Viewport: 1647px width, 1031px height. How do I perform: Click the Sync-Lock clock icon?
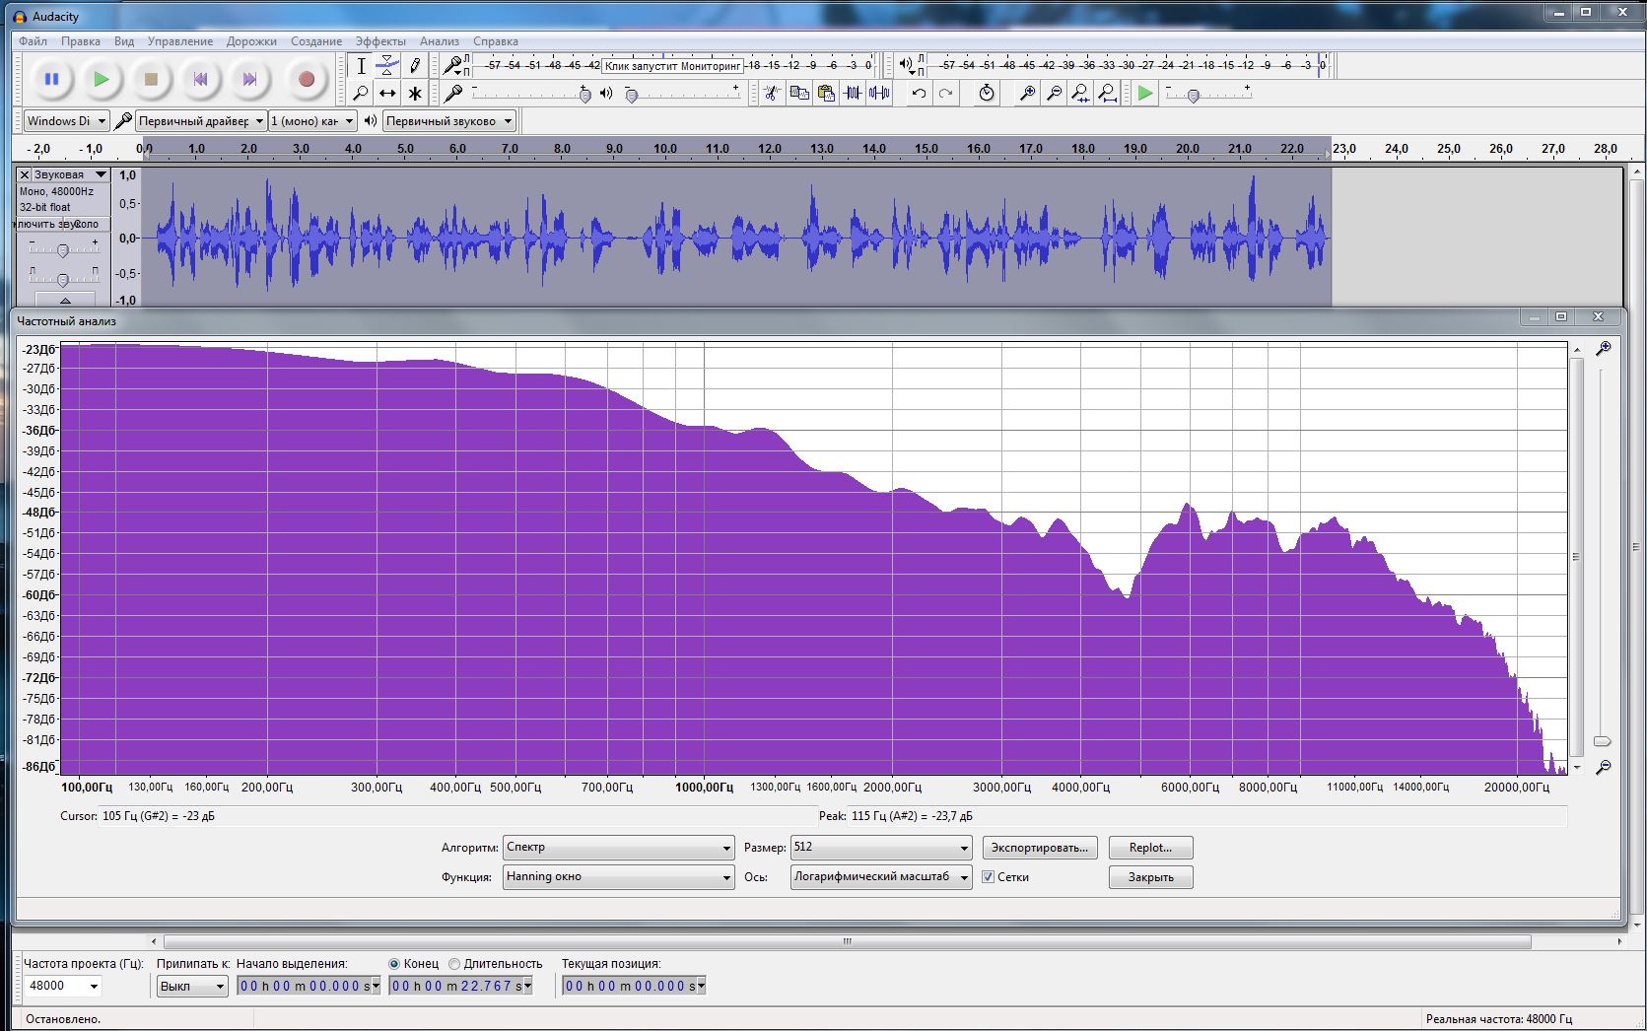click(x=987, y=93)
